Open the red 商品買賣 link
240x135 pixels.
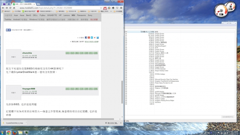94,19
